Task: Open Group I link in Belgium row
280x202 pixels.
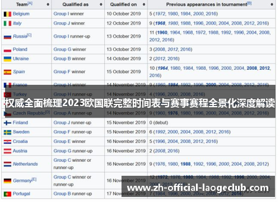Action: (x=61, y=14)
